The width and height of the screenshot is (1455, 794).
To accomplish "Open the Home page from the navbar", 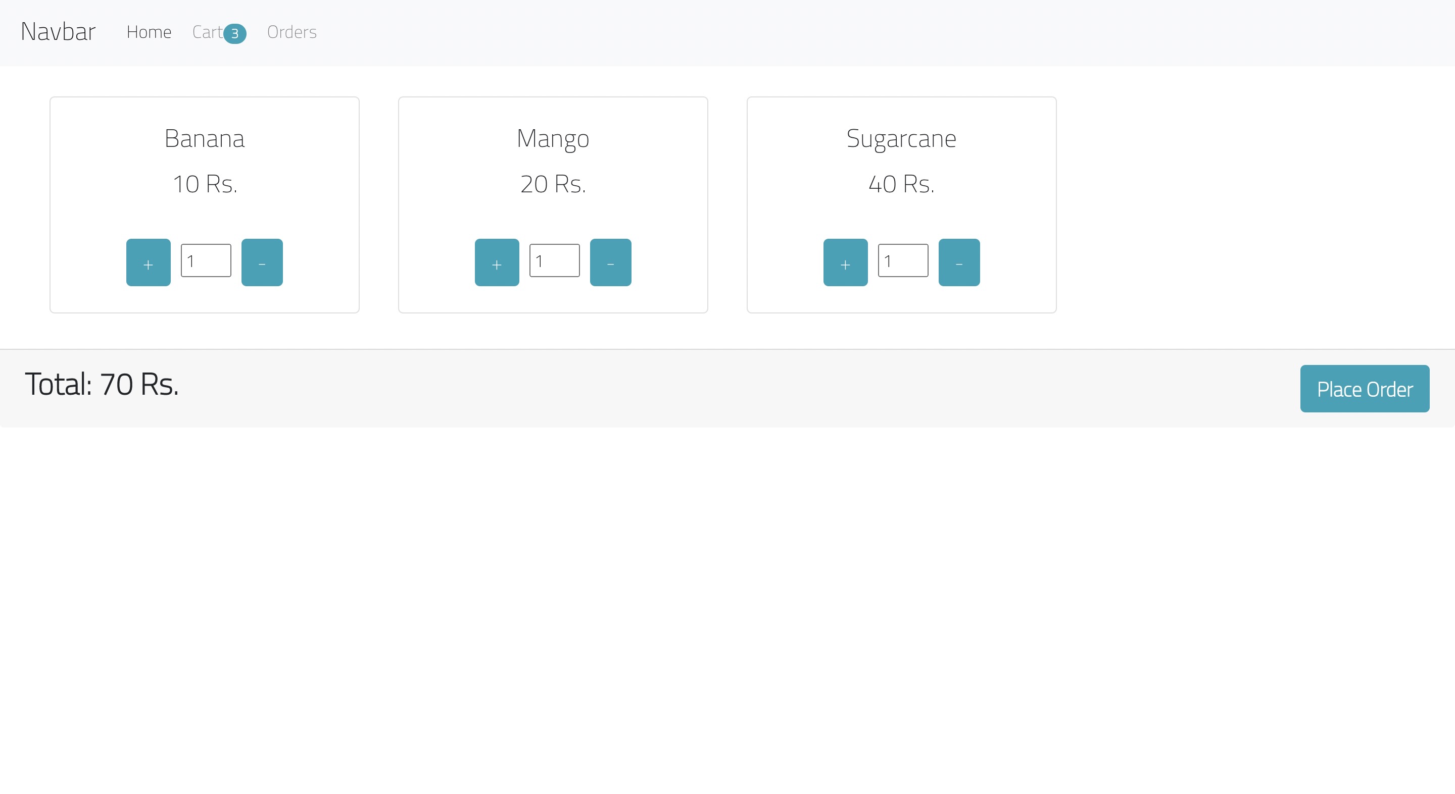I will 149,32.
